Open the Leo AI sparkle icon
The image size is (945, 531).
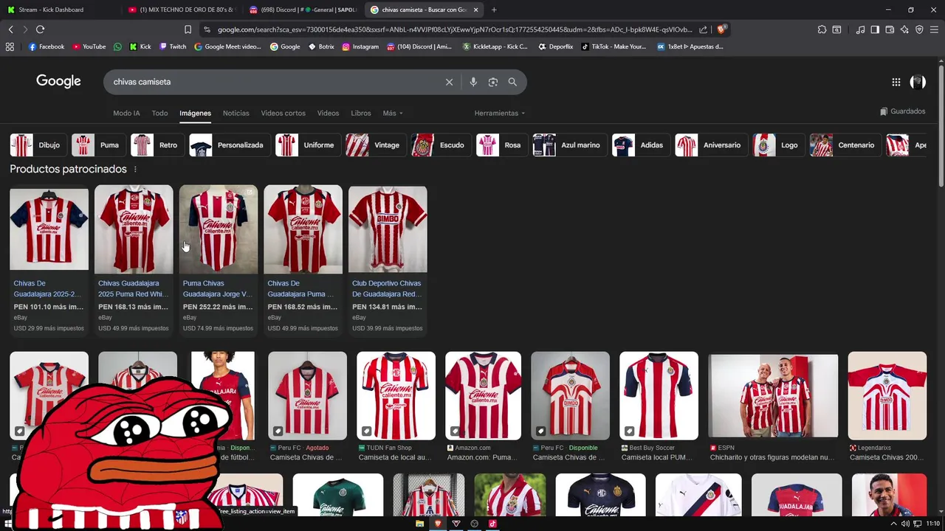(904, 29)
